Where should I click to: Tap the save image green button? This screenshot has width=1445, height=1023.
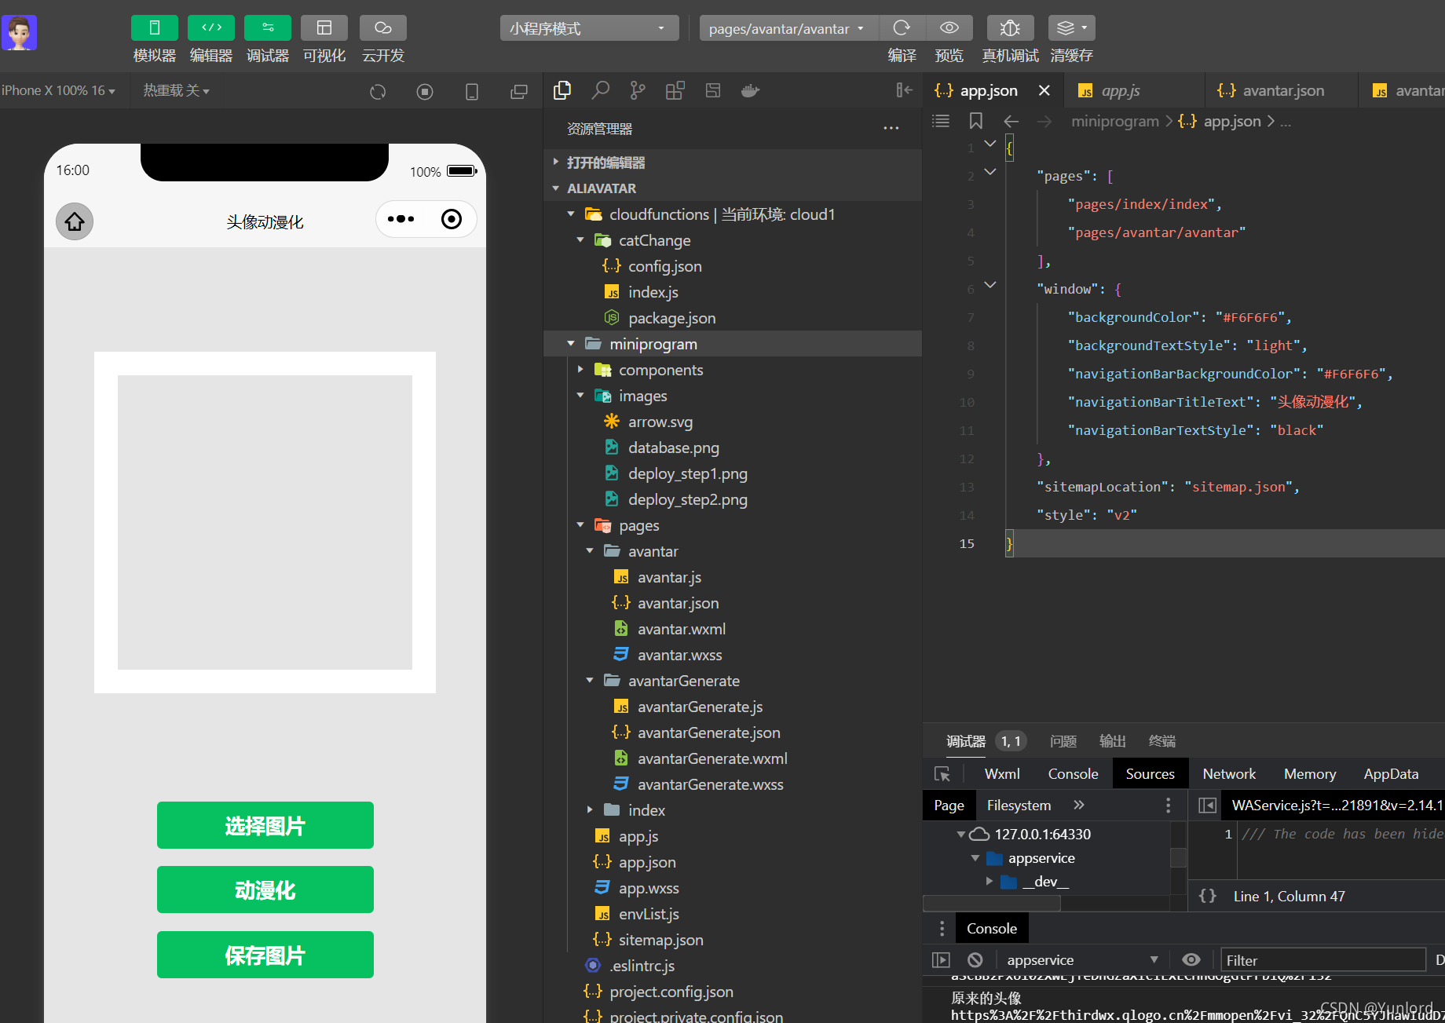(x=265, y=955)
